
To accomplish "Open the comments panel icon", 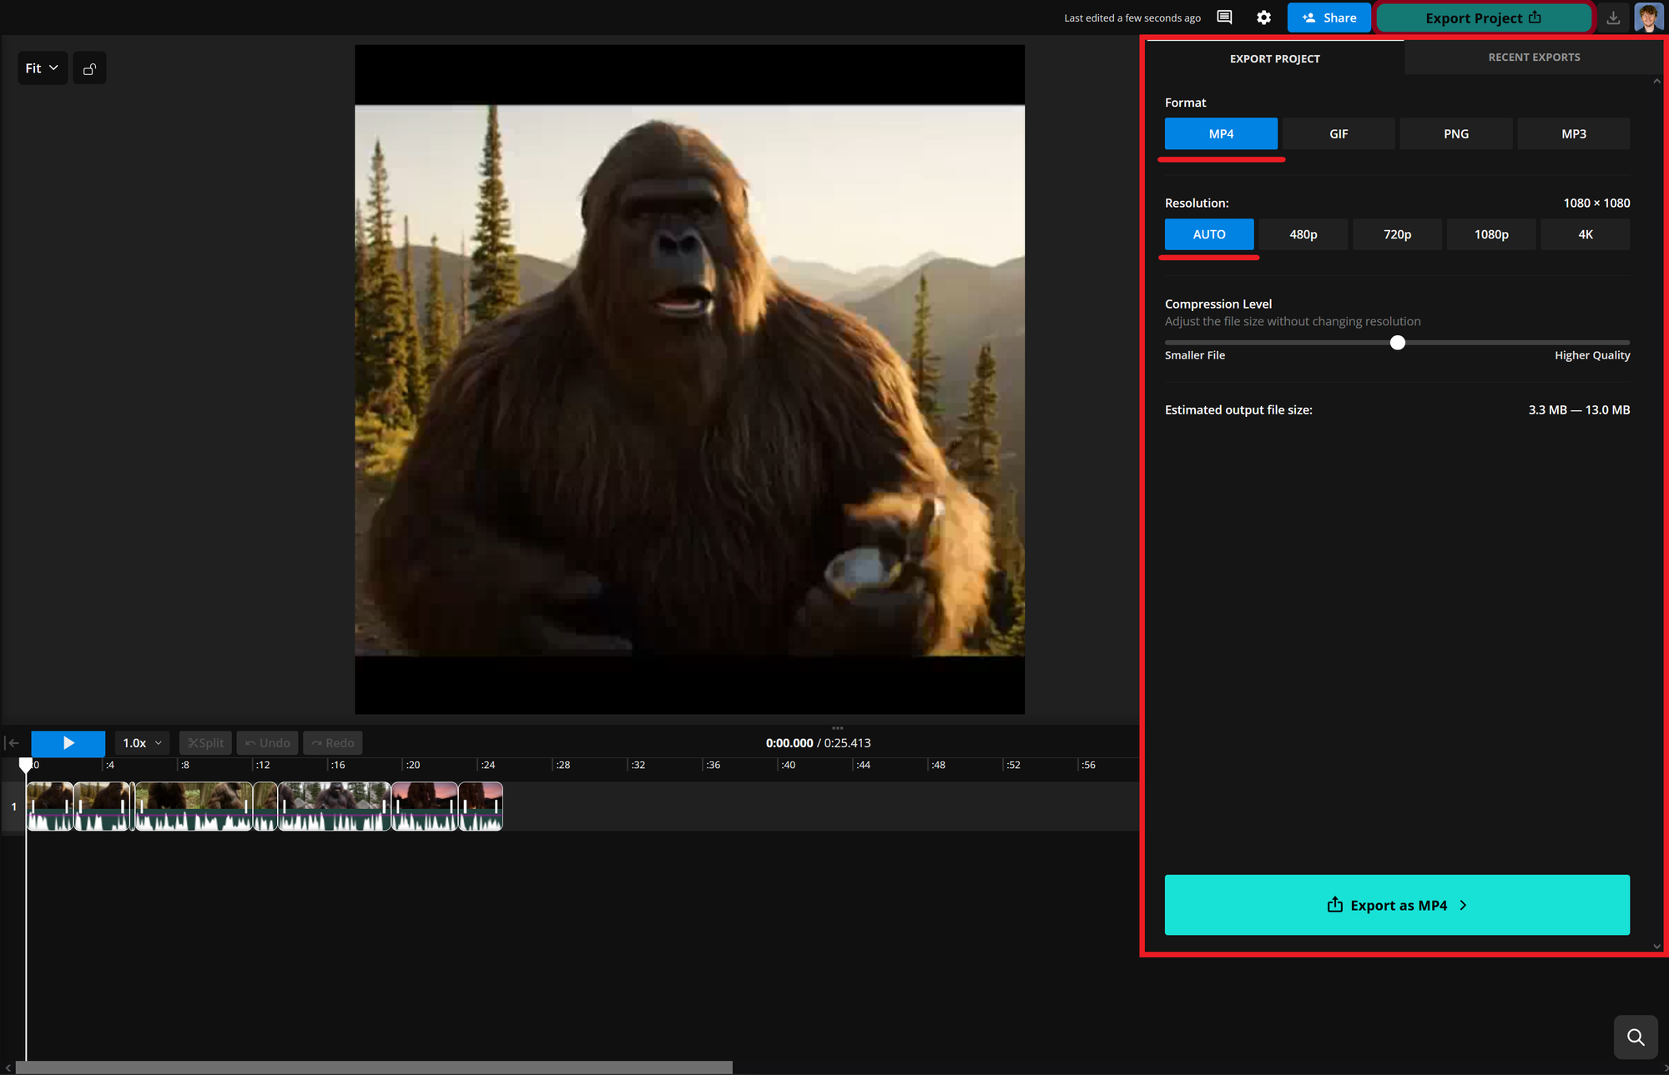I will (x=1224, y=17).
